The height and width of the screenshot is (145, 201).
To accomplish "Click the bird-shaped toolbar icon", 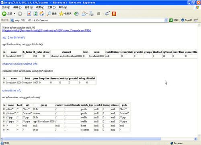I will point(107,14).
